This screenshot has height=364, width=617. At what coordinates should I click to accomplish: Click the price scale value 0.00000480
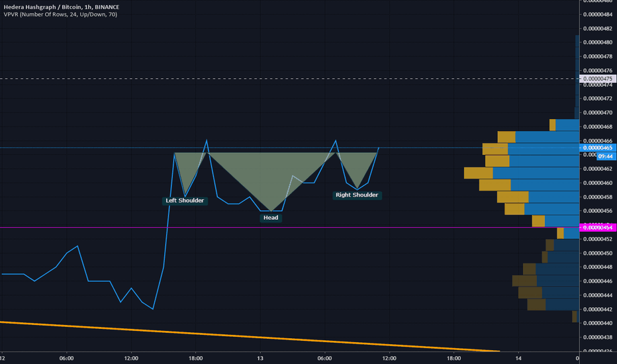pyautogui.click(x=598, y=42)
